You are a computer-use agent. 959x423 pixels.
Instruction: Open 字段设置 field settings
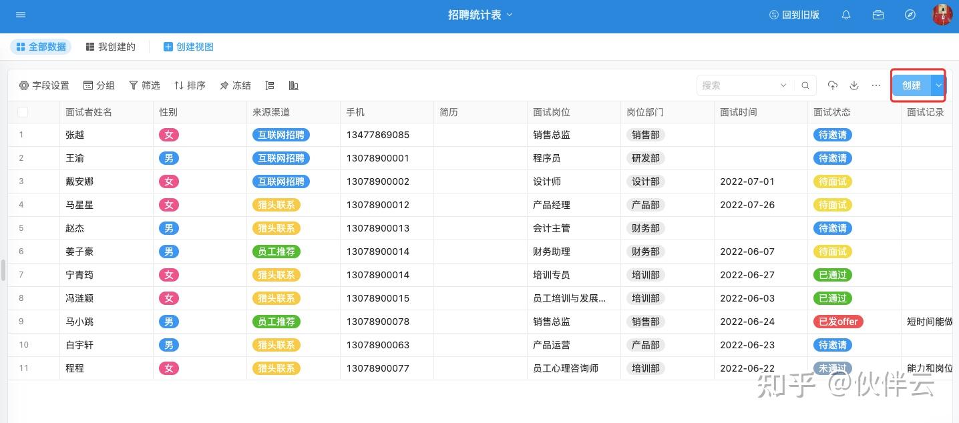44,85
